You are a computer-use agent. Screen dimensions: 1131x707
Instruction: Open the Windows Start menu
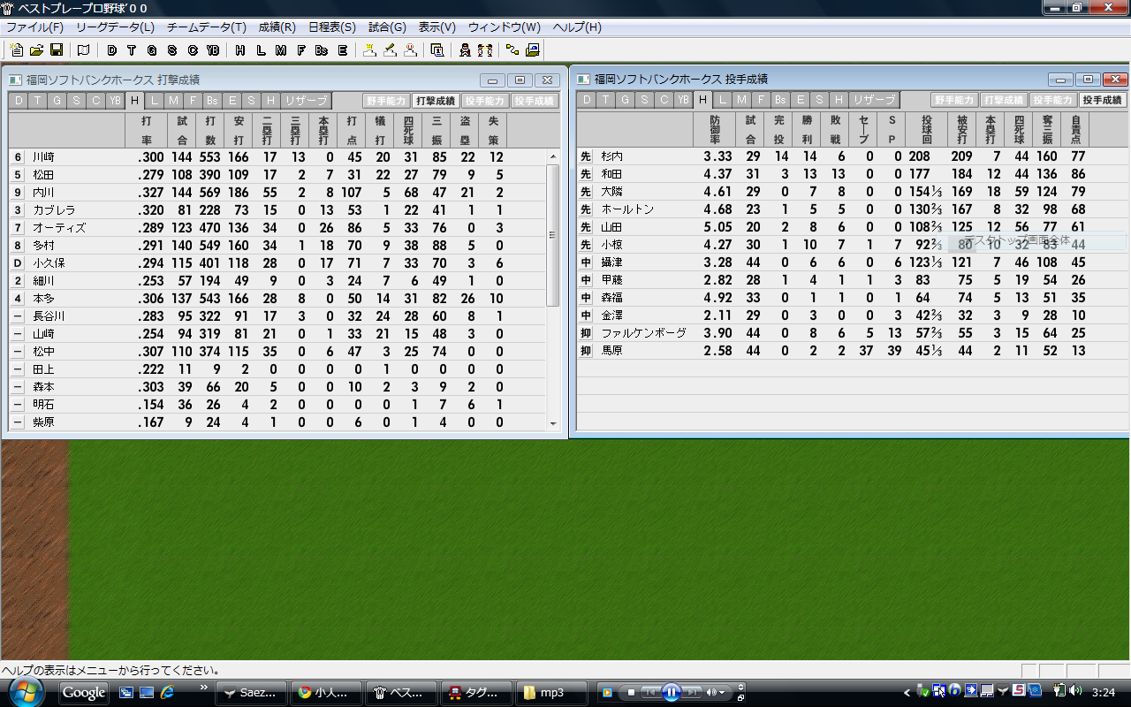(x=25, y=691)
